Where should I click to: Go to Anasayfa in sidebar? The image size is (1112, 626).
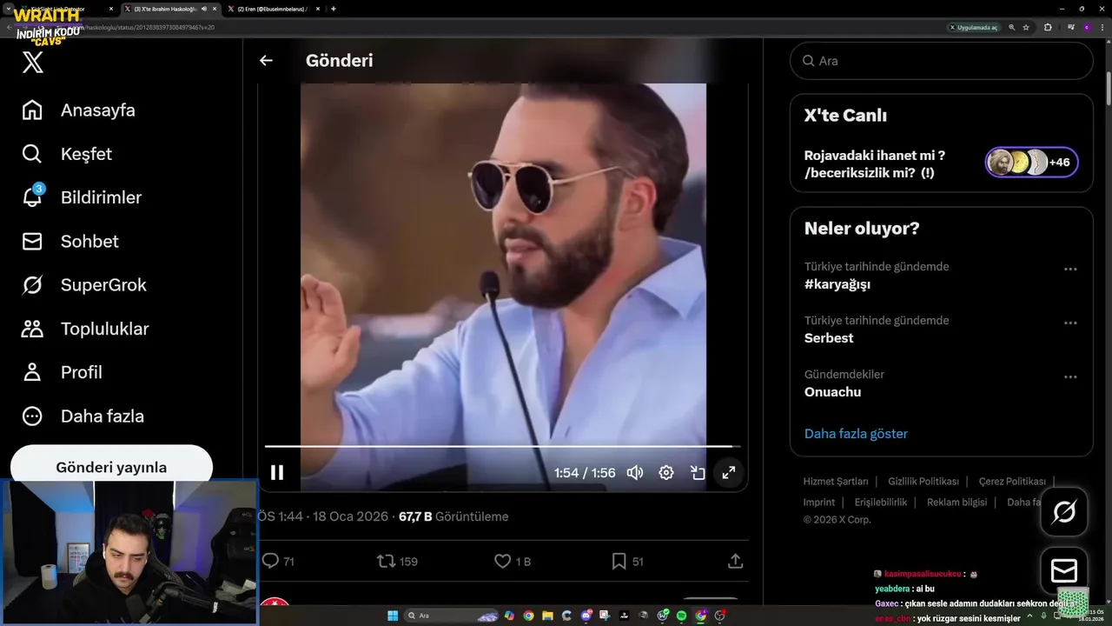[x=78, y=110]
